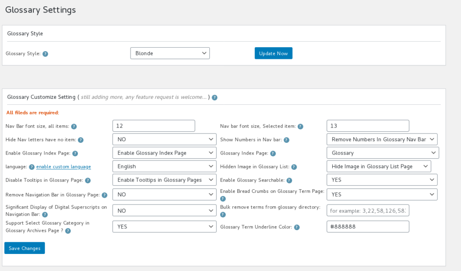The image size is (461, 271).
Task: Click help icon for Enable Glossary Searchable
Action: pos(289,181)
